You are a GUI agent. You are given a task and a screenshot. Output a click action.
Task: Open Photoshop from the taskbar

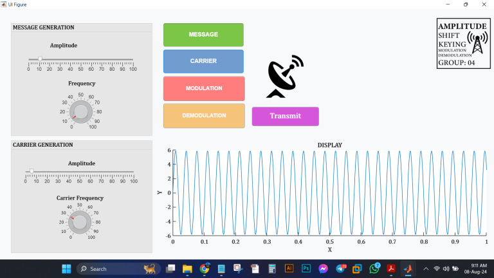pyautogui.click(x=306, y=268)
